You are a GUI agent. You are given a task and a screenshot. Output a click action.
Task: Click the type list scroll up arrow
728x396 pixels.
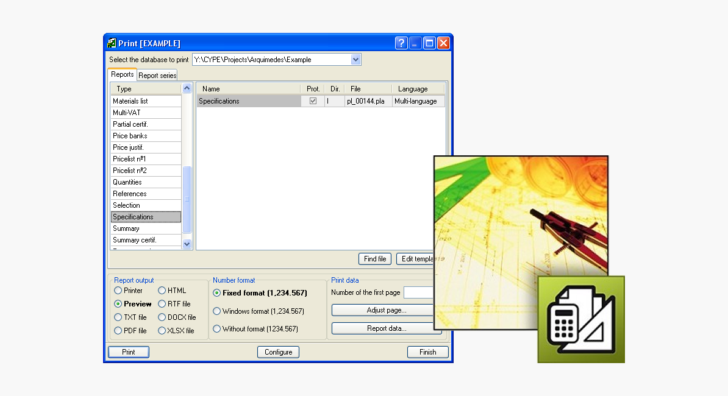tap(187, 88)
